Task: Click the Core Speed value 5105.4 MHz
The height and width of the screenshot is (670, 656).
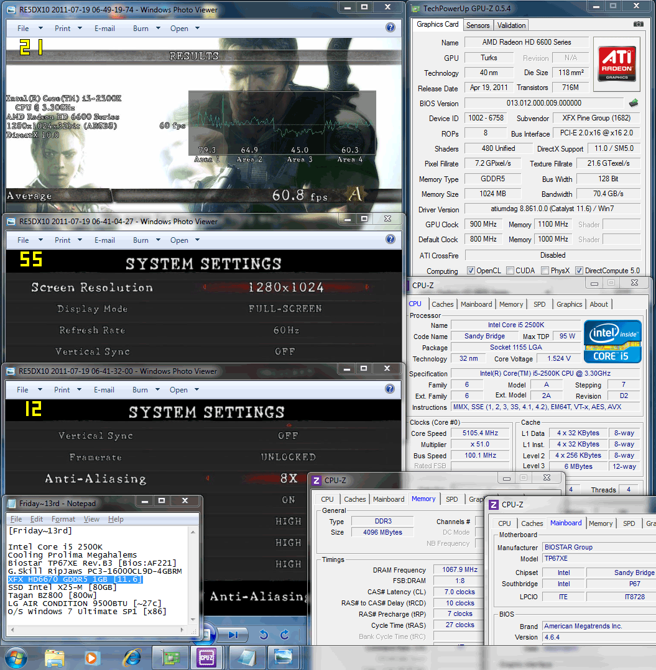Action: (480, 433)
